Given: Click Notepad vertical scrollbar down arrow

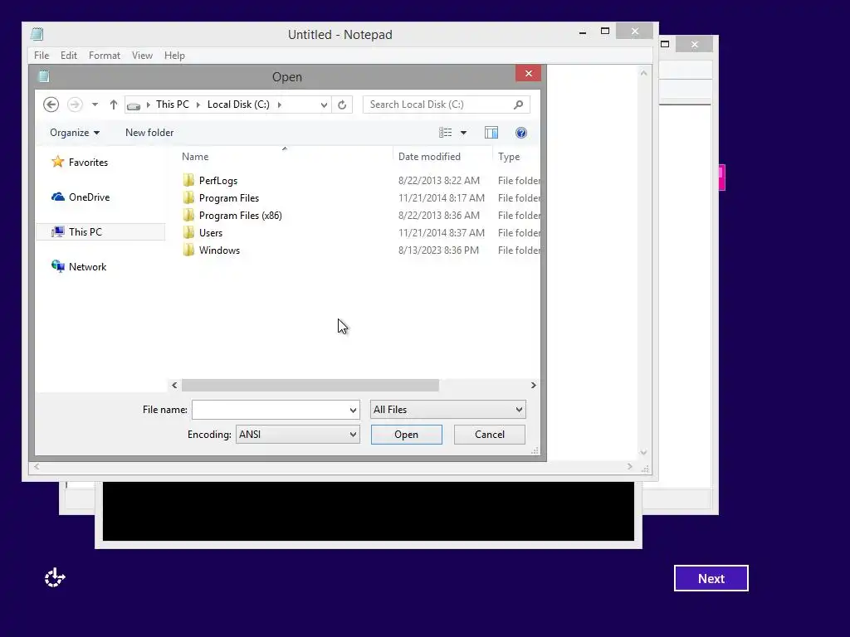Looking at the screenshot, I should pos(643,452).
